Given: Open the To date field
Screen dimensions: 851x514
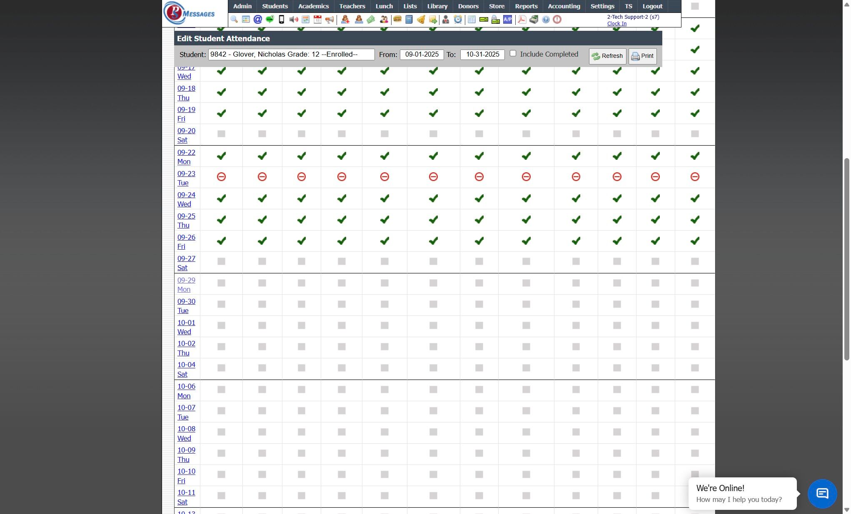Looking at the screenshot, I should pyautogui.click(x=482, y=55).
